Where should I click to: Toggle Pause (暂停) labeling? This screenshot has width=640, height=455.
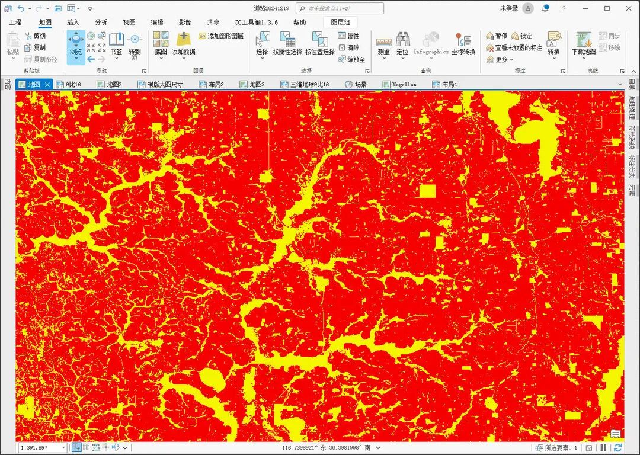[x=497, y=36]
